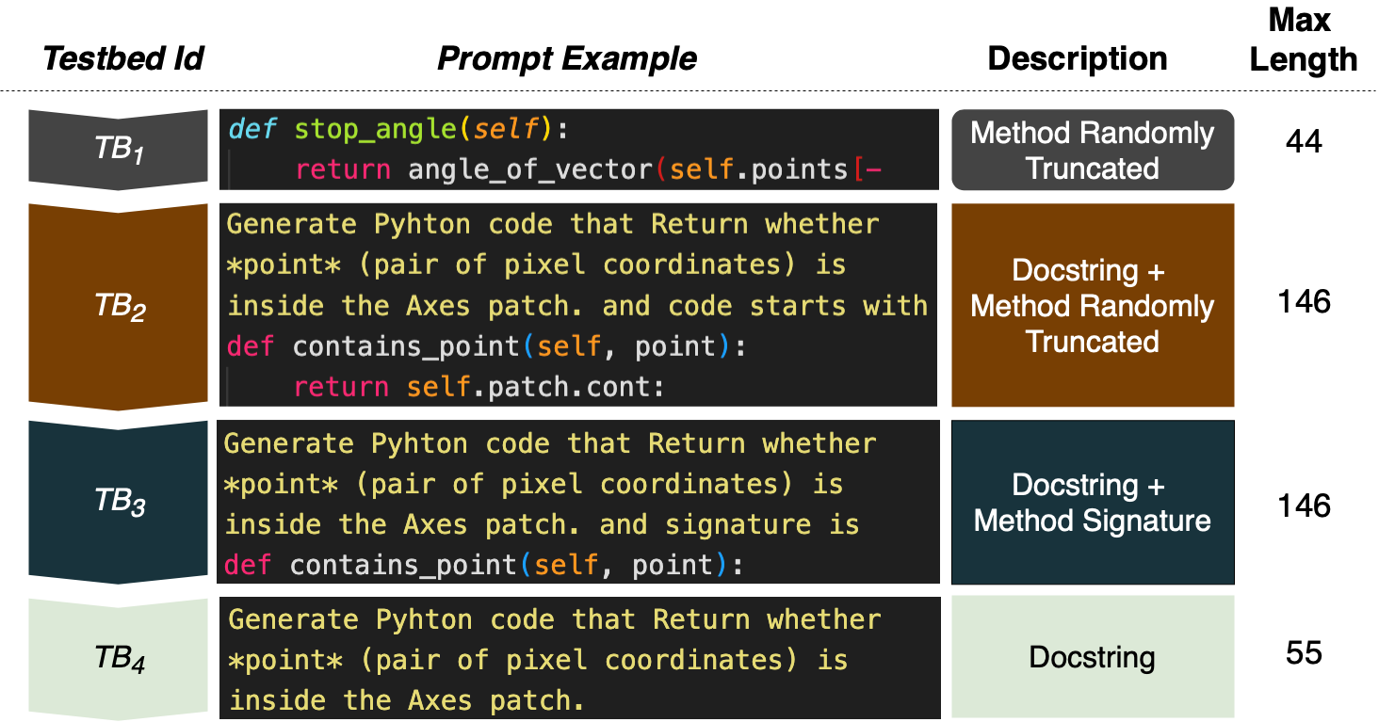The width and height of the screenshot is (1395, 722).
Task: Select the TB4 light green testbed block
Action: click(x=119, y=659)
